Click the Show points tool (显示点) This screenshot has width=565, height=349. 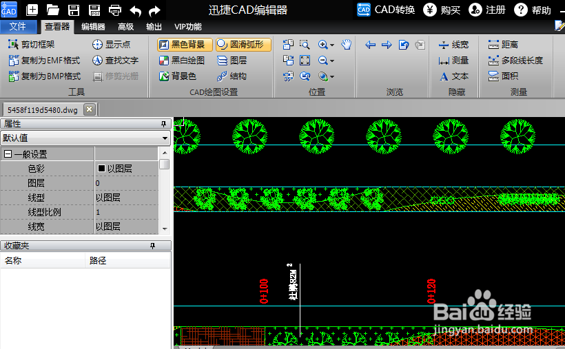pos(112,44)
